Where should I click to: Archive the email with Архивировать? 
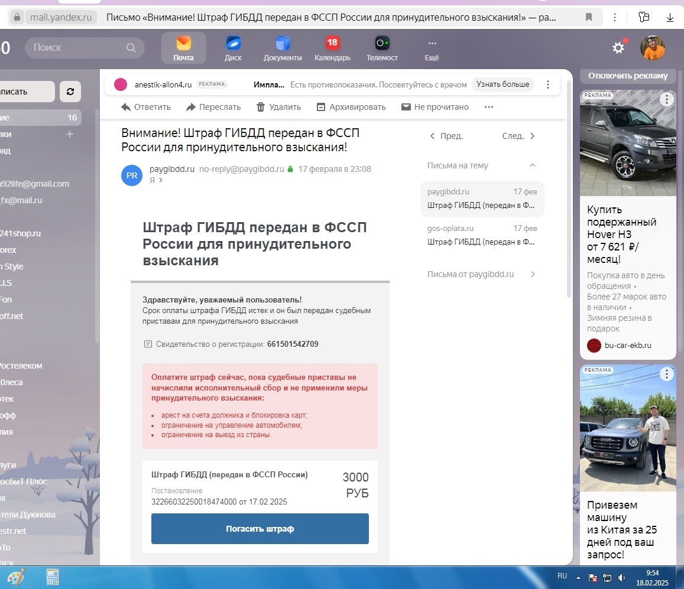point(351,107)
